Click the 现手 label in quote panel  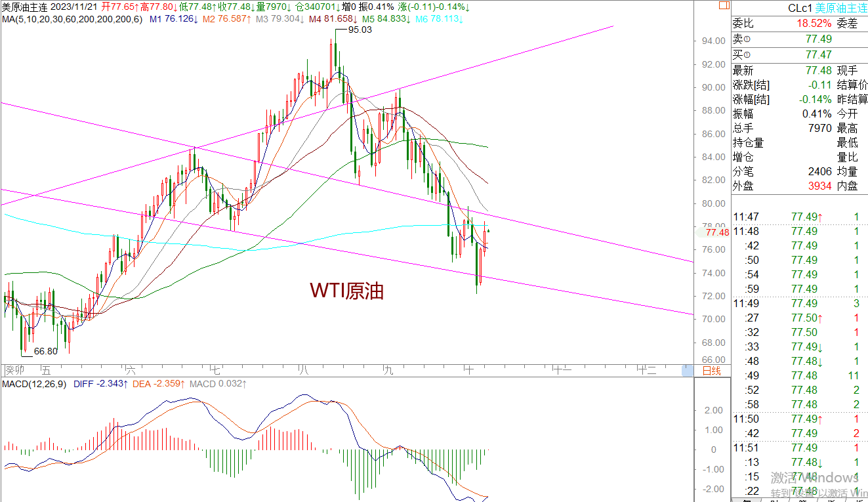848,70
